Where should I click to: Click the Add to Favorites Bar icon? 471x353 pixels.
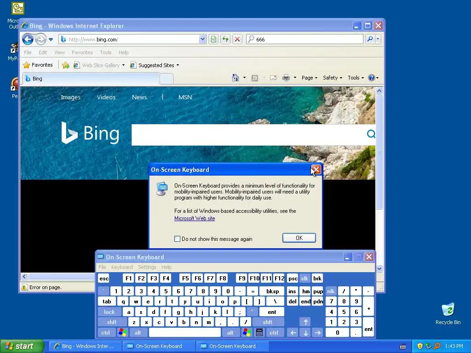point(66,65)
